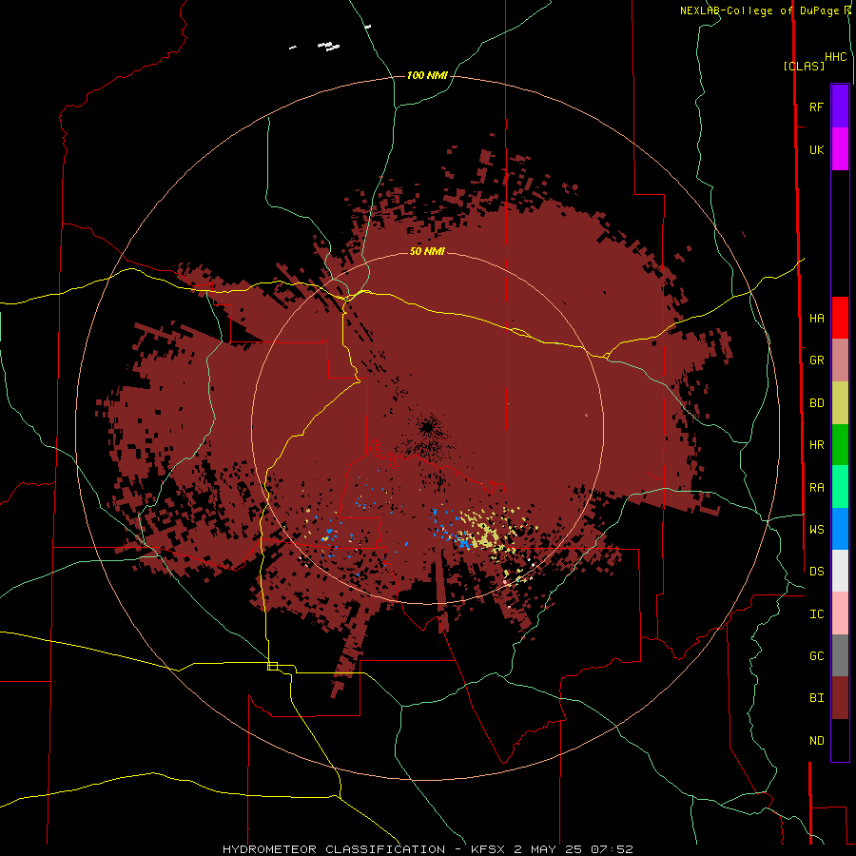Click the white DS legend swatch

pyautogui.click(x=840, y=571)
